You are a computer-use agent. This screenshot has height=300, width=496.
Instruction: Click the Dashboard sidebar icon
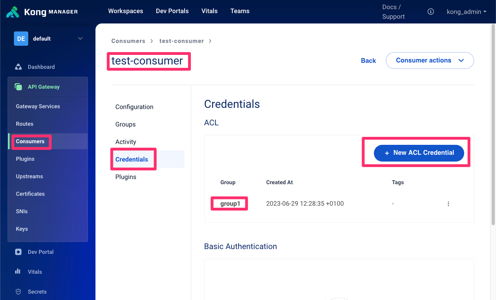click(x=18, y=67)
